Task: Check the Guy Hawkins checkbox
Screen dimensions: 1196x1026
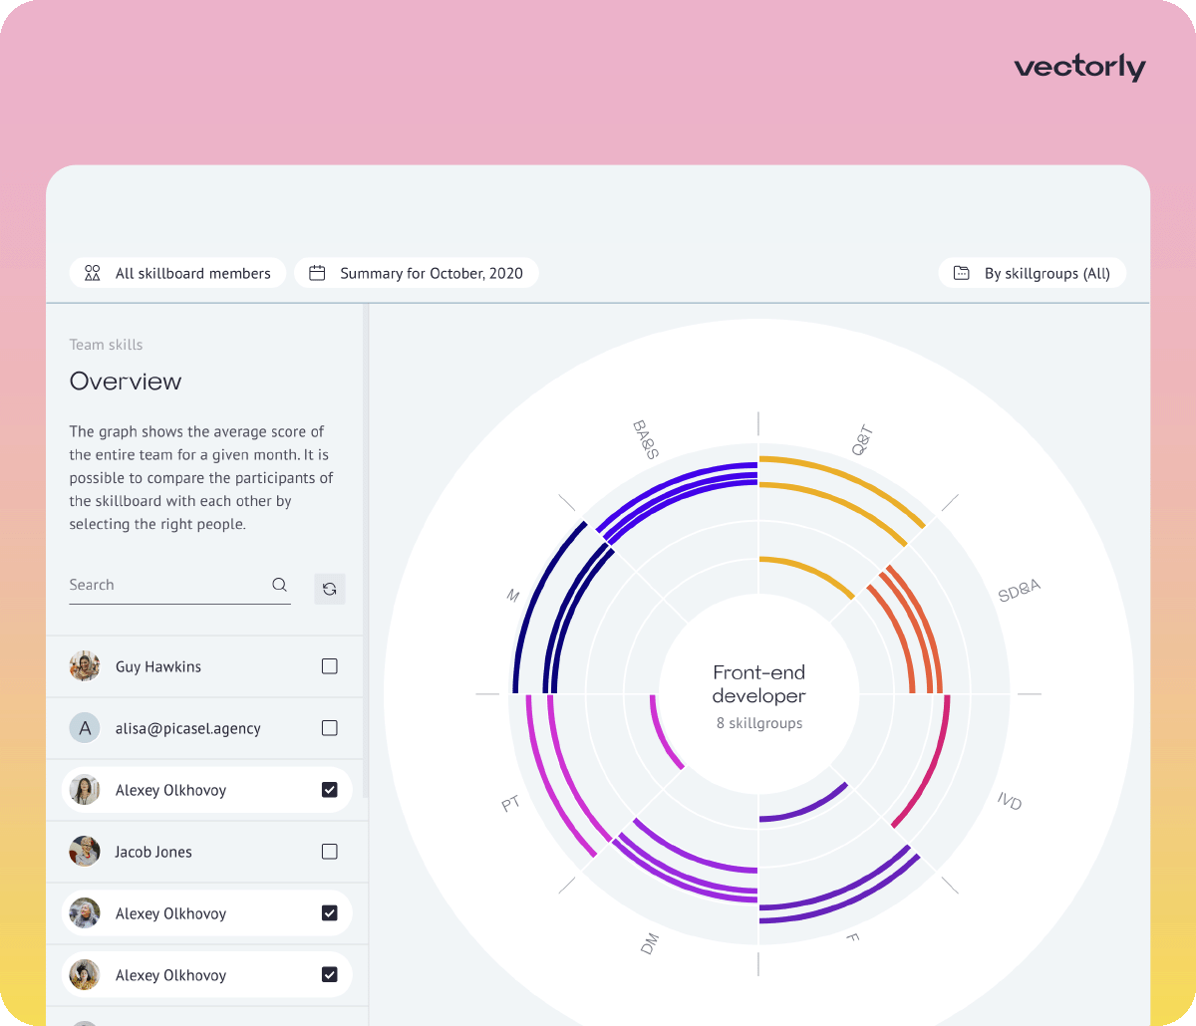Action: coord(330,666)
